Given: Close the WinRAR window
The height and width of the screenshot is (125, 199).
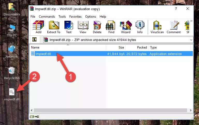Looking at the screenshot, I should [x=188, y=9].
